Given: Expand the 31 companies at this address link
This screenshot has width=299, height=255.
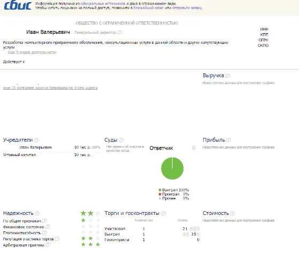Looking at the screenshot, I should tap(50, 88).
